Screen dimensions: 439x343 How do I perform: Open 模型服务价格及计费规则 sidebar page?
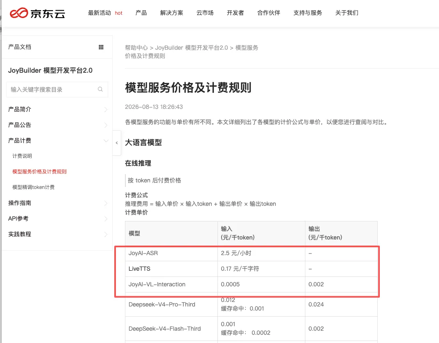pos(39,172)
